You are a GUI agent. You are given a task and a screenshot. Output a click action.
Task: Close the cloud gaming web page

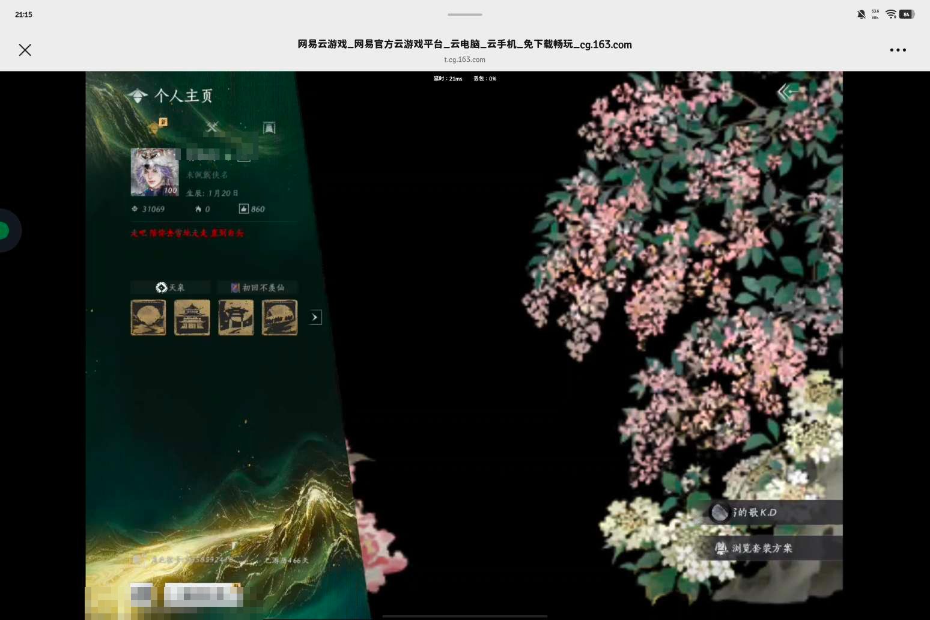pyautogui.click(x=25, y=50)
